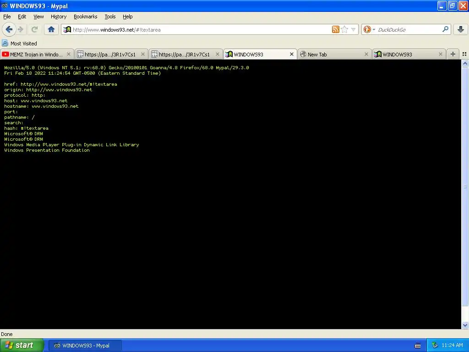Viewport: 469px width, 352px height.
Task: Close the first 3R1v7Cs1 tab
Action: click(x=143, y=54)
